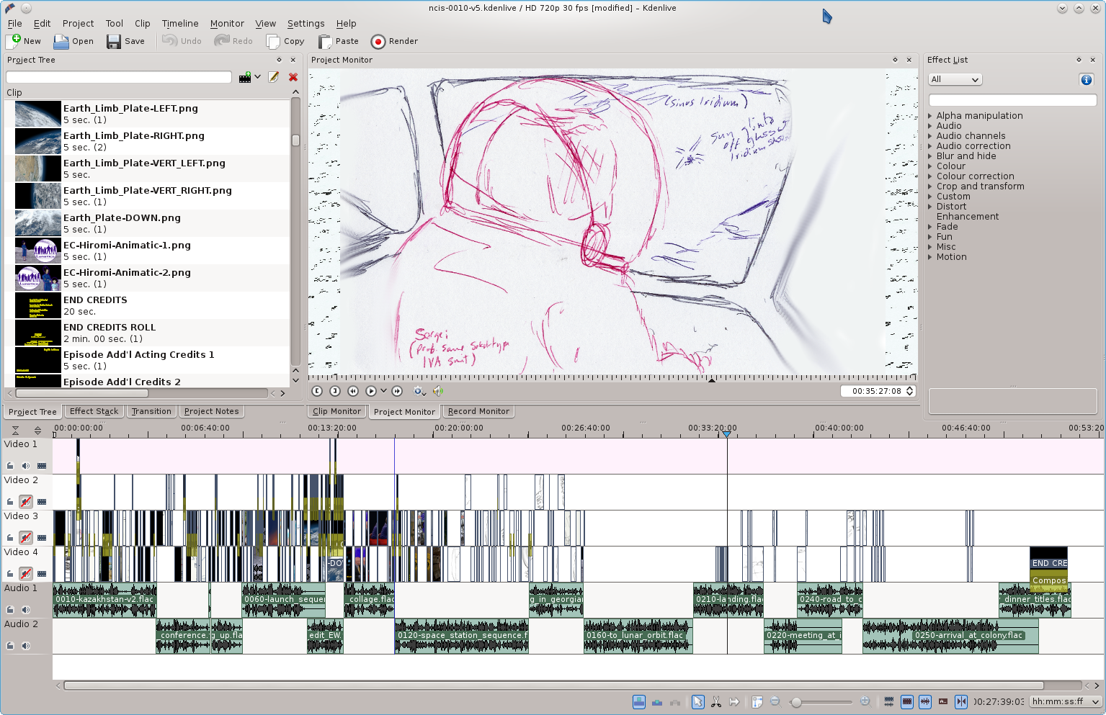Open the Add Clip icon in Project Tree
This screenshot has height=715, width=1106.
[x=244, y=77]
